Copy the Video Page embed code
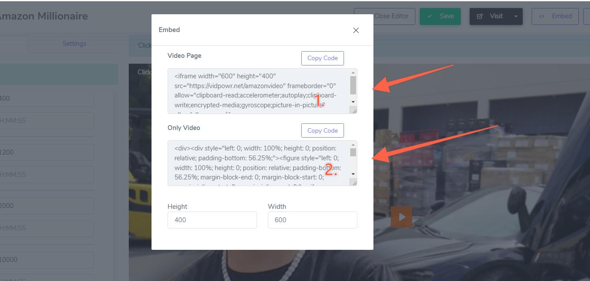This screenshot has width=590, height=281. (322, 58)
